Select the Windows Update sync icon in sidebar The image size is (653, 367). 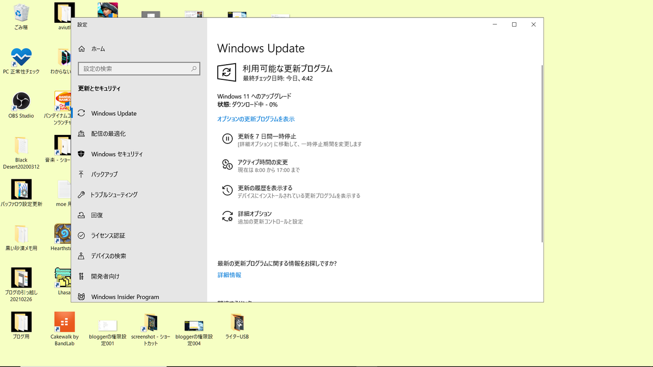click(x=82, y=113)
